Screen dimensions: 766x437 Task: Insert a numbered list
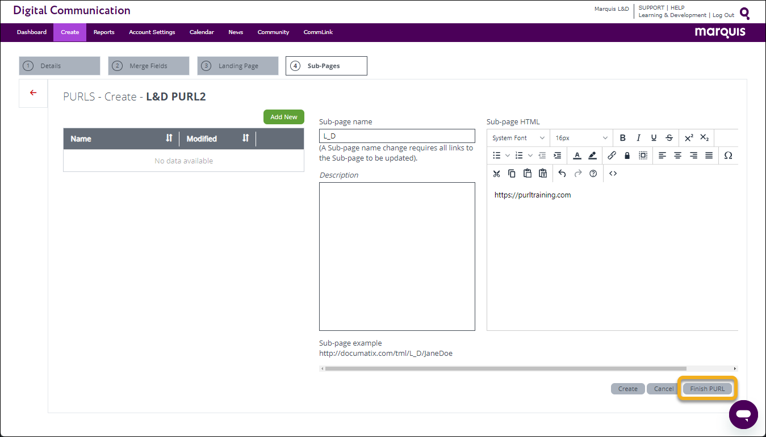click(x=518, y=156)
